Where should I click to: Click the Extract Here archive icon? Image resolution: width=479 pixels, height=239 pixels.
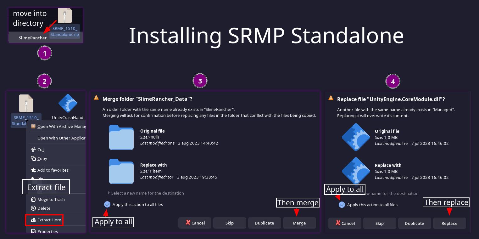[x=33, y=220]
